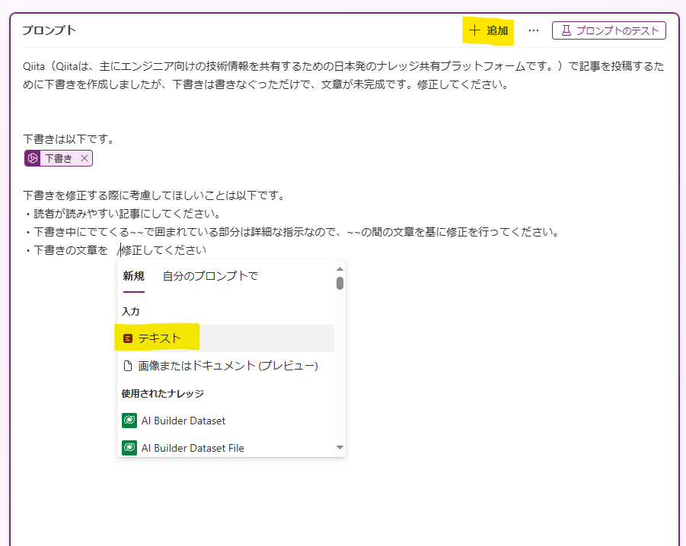
Task: Click the opening Qiita paragraph text
Action: point(343,75)
